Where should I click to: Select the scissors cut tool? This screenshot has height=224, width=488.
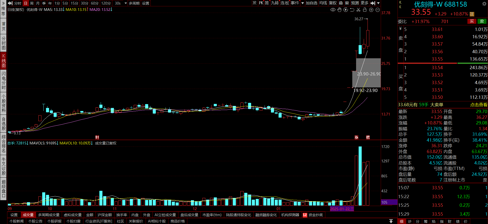358,10
